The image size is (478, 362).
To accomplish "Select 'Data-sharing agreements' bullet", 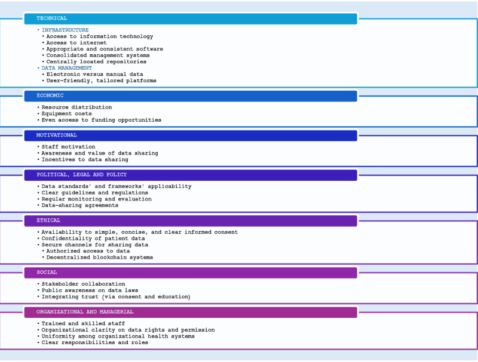I will point(80,205).
